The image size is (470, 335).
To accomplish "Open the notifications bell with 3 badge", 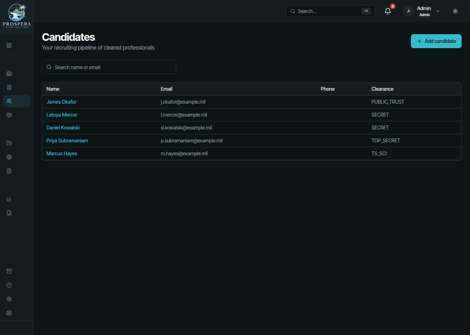I will [388, 11].
